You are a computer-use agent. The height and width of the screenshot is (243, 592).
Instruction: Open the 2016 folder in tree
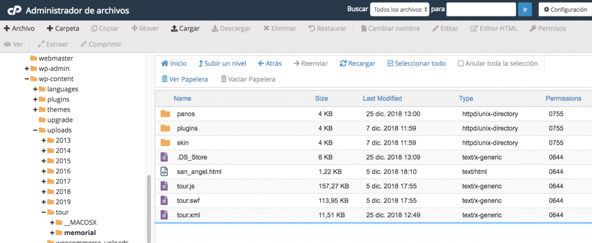59,171
